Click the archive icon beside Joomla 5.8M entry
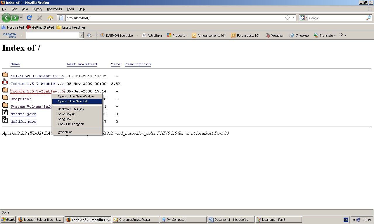Screen dimensions: 374x224 pyautogui.click(x=5, y=82)
